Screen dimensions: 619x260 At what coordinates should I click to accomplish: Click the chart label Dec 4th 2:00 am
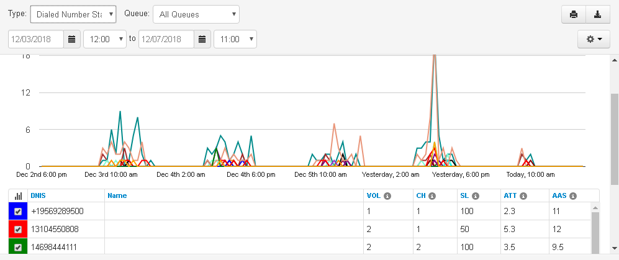click(x=181, y=174)
